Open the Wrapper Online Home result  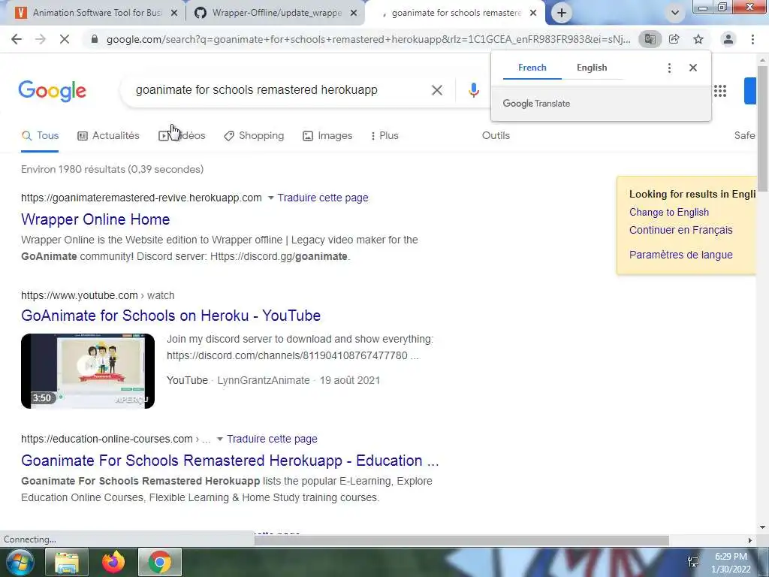(95, 219)
